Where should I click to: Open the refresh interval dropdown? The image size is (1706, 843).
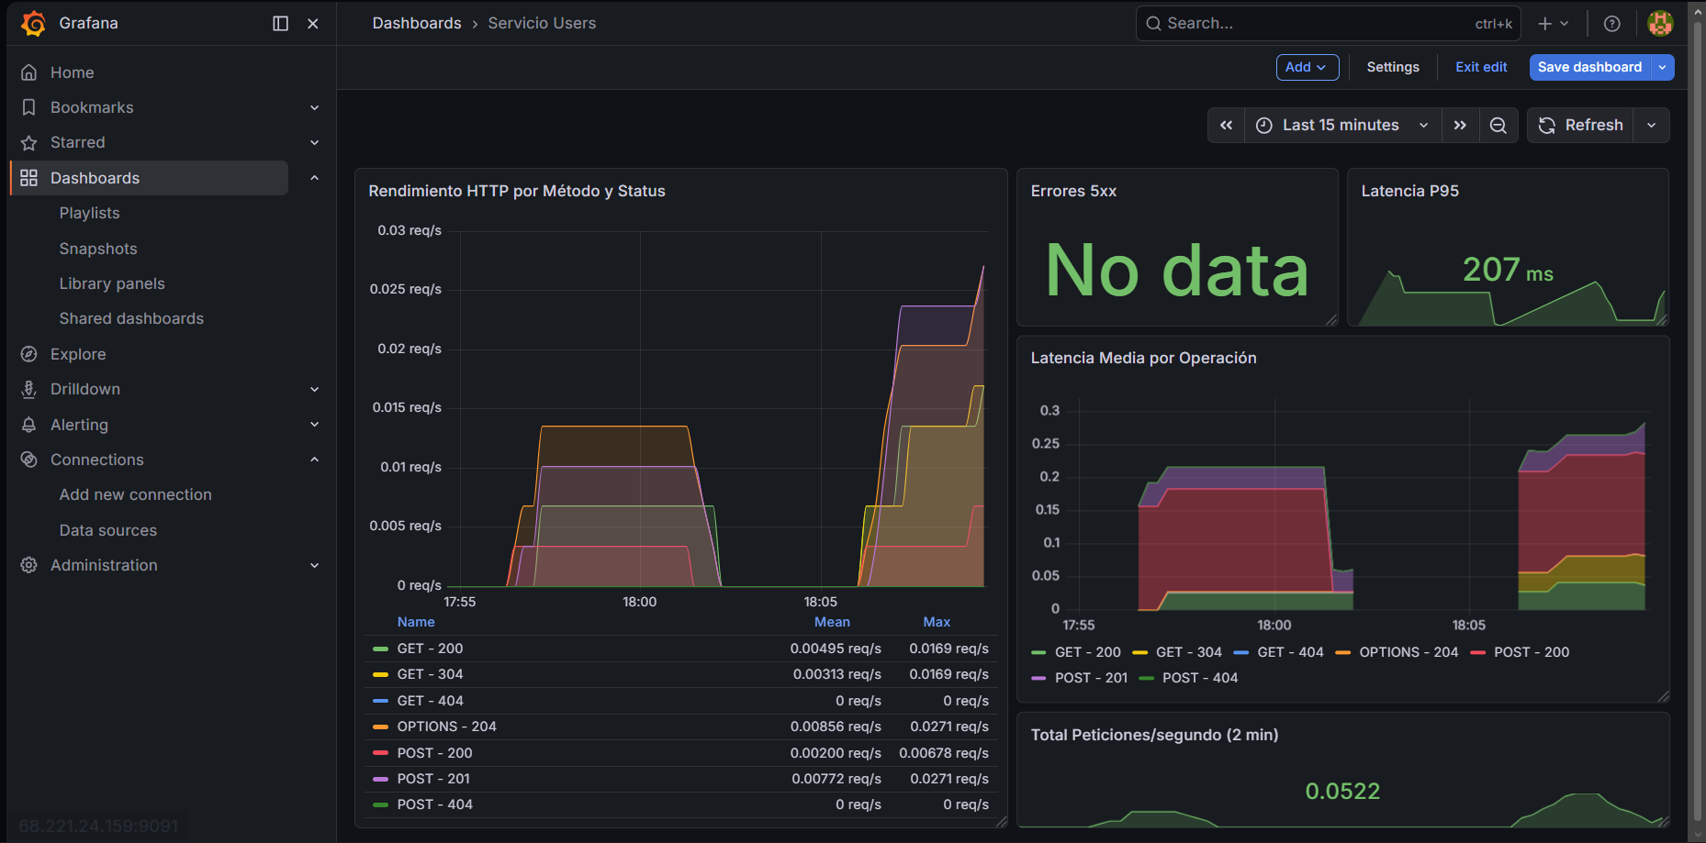click(1652, 126)
